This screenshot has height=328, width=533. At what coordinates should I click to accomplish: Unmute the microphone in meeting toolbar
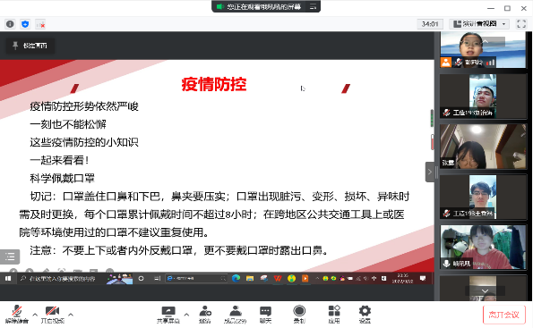(x=17, y=314)
